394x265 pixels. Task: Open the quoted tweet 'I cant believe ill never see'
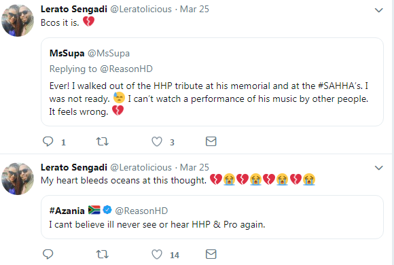click(212, 217)
